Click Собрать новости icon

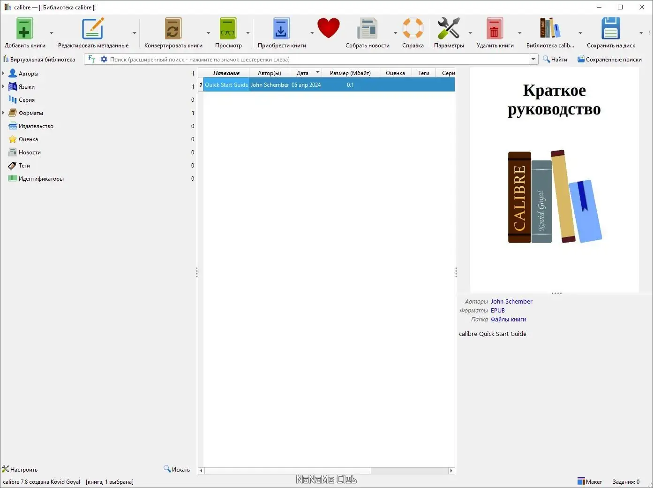[x=367, y=29]
